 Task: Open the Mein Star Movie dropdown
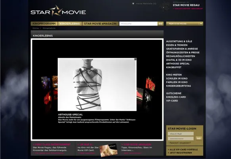(185, 24)
